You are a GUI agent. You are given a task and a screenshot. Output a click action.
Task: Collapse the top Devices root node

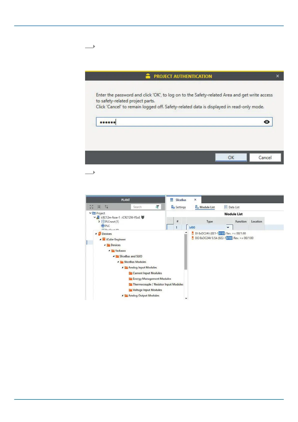(96, 234)
